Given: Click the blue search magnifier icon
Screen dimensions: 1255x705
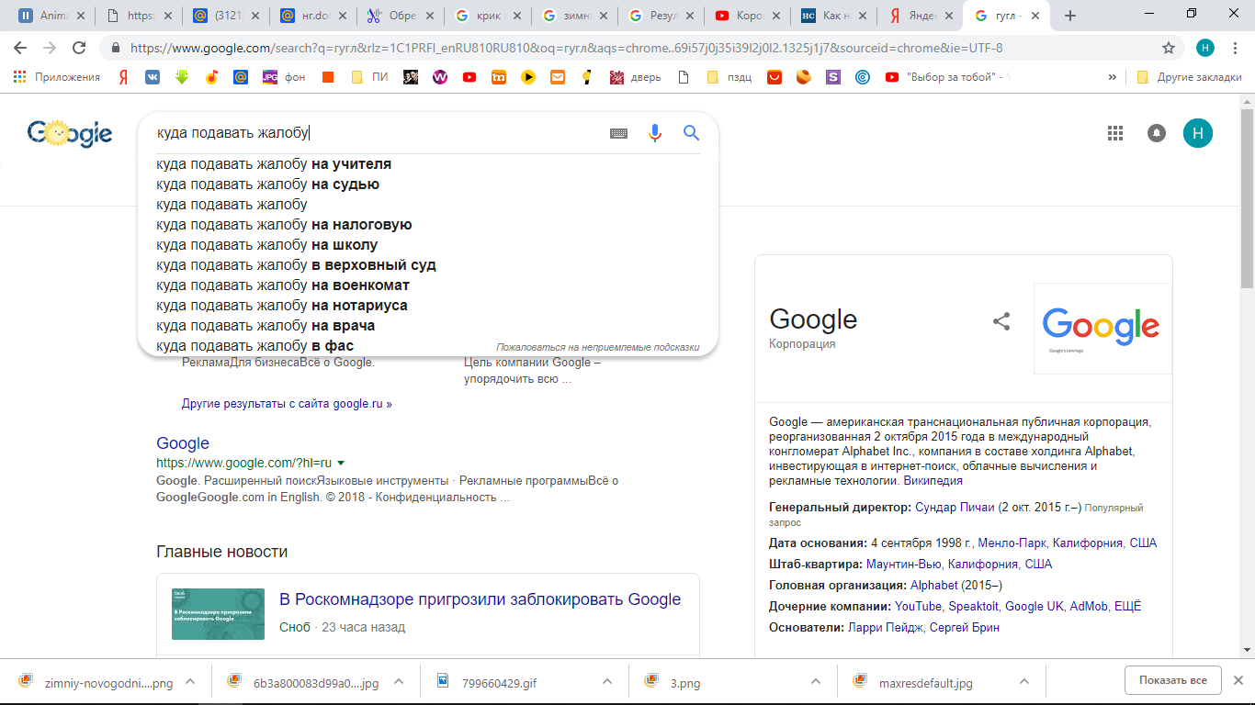Looking at the screenshot, I should point(692,133).
